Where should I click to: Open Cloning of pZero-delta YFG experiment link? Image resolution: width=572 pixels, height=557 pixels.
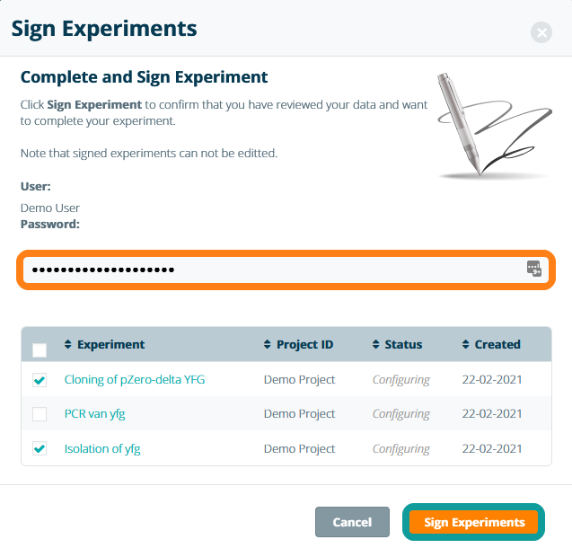click(135, 380)
